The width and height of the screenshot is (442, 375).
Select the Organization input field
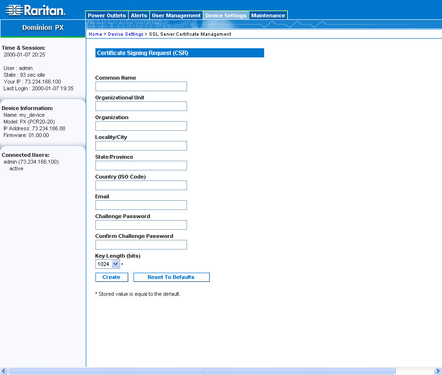click(141, 126)
